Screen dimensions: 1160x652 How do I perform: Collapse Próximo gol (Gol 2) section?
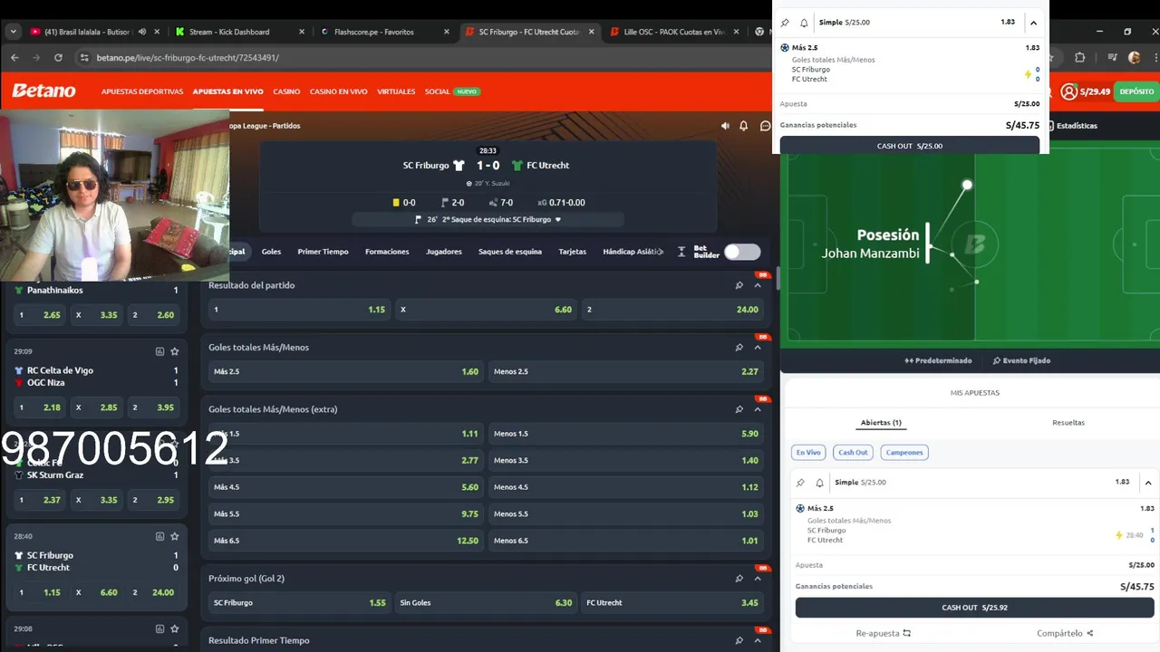pyautogui.click(x=758, y=579)
